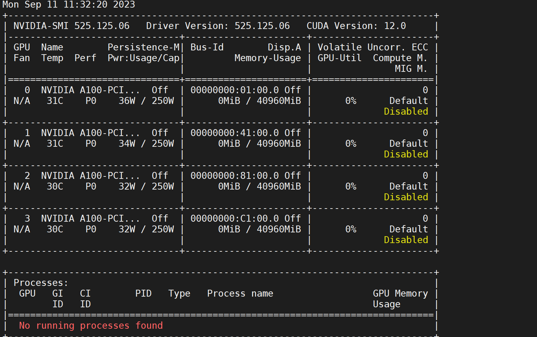537x337 pixels.
Task: Click the 'GI' column header in Processes
Action: pos(58,293)
